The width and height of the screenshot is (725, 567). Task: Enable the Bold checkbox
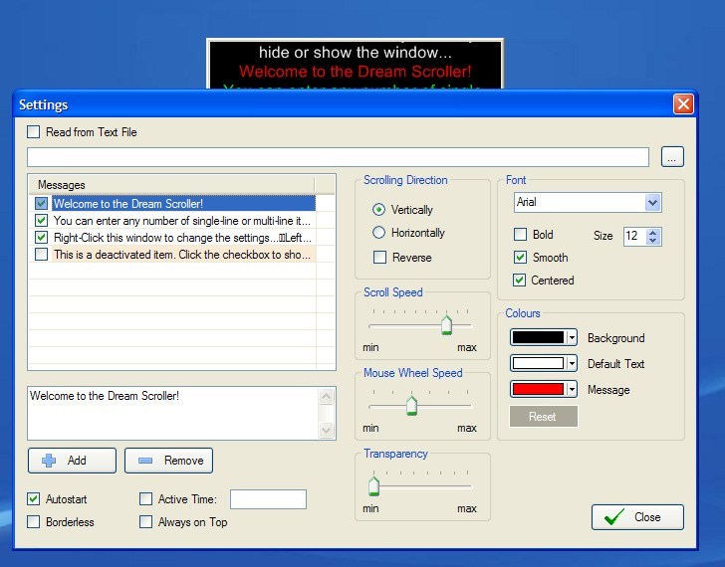click(x=520, y=235)
